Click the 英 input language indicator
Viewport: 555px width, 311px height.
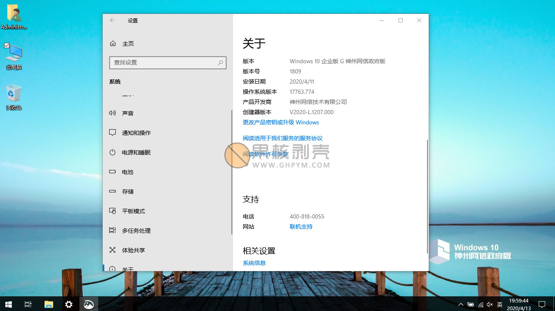pos(500,304)
